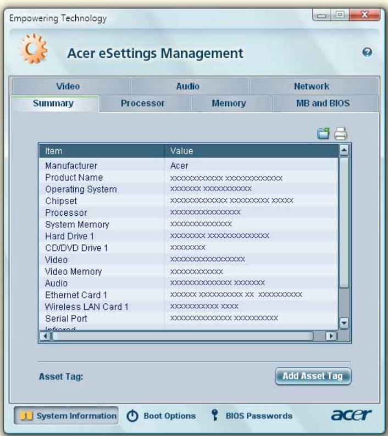This screenshot has height=436, width=388.
Task: Click the orange gear eSettings logo
Action: click(33, 49)
